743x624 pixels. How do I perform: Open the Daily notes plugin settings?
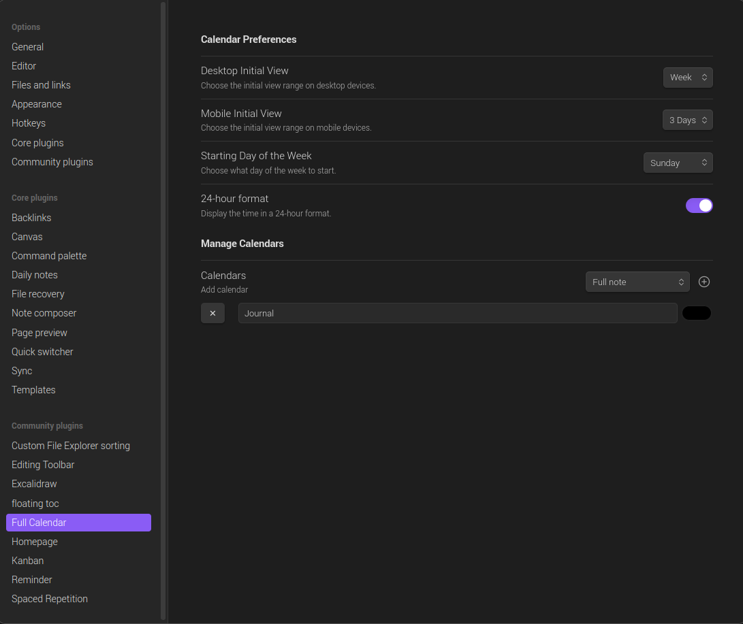(x=35, y=275)
